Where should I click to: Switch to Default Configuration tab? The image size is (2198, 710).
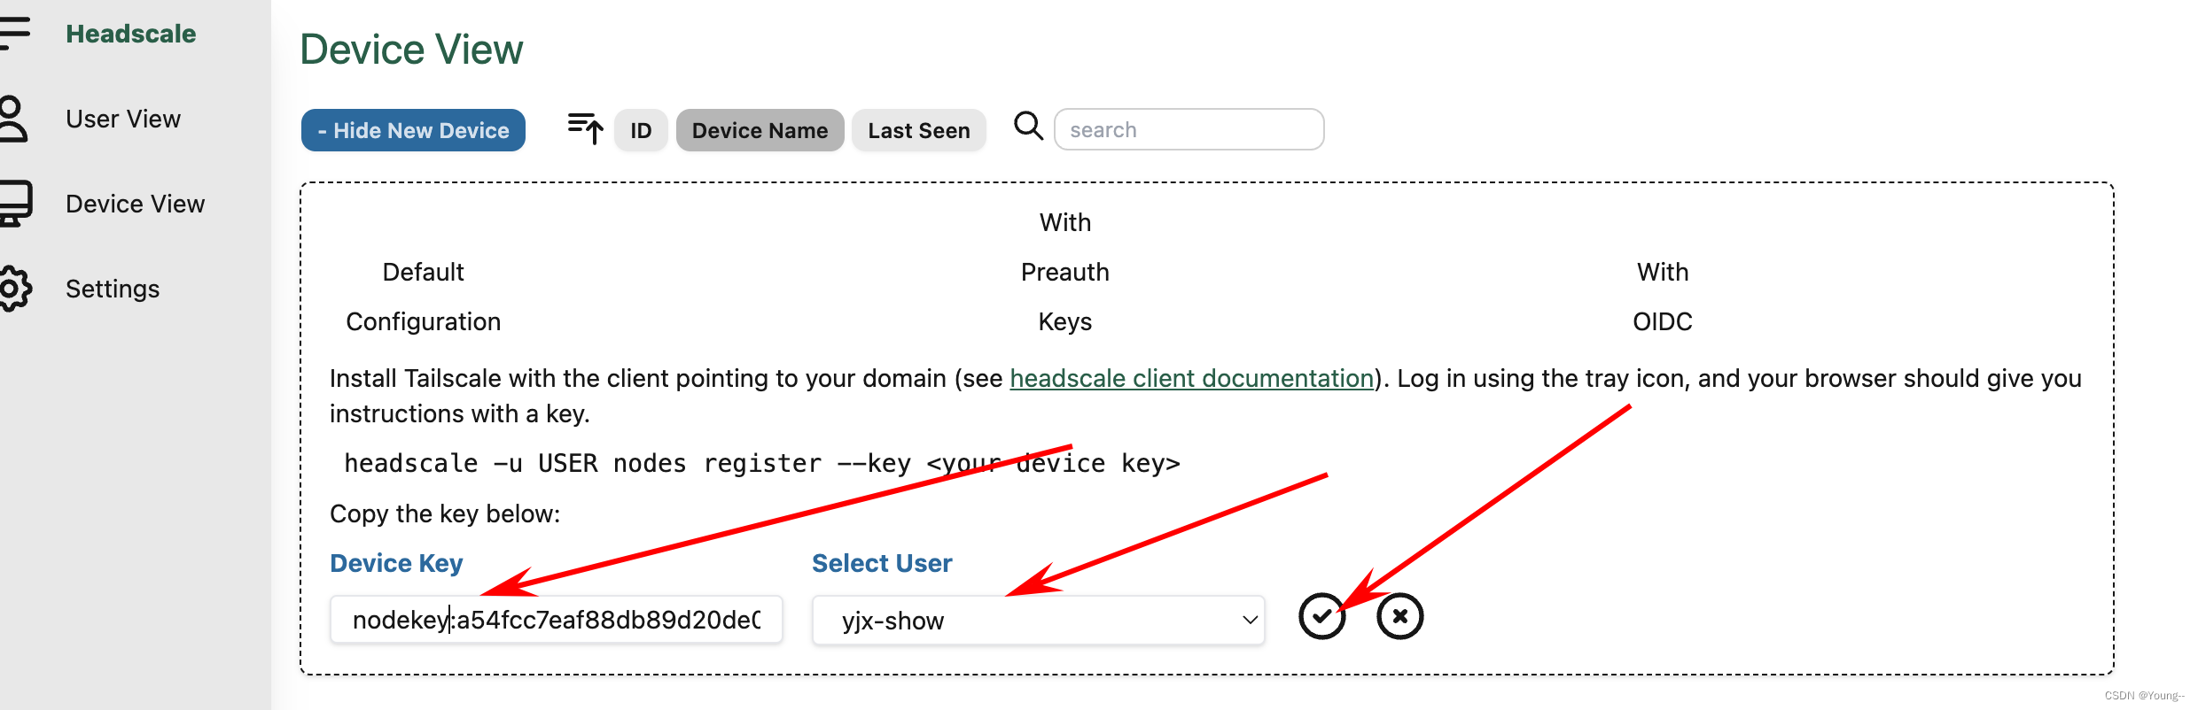[x=424, y=297]
